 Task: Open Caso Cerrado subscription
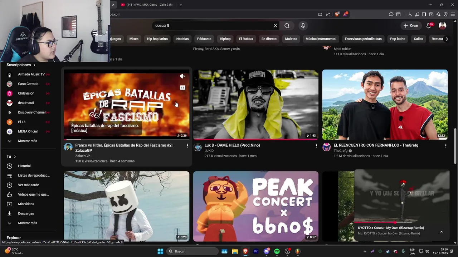[29, 84]
